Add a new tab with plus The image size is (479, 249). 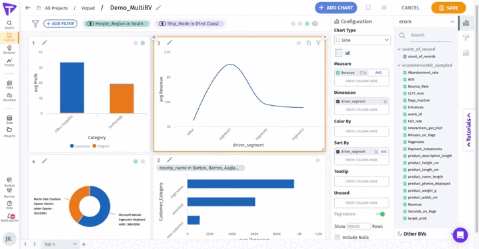(83, 244)
